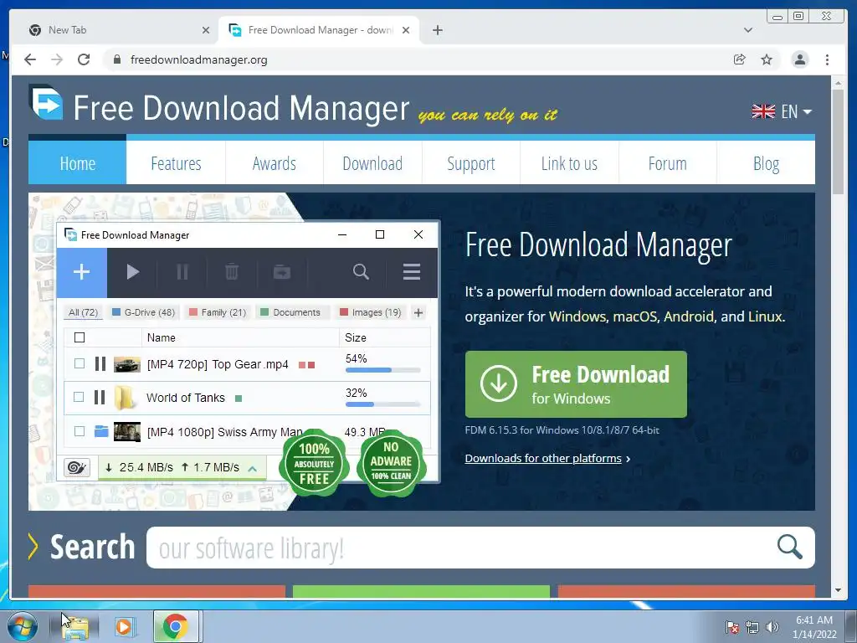Select the Documents tag

pos(290,312)
